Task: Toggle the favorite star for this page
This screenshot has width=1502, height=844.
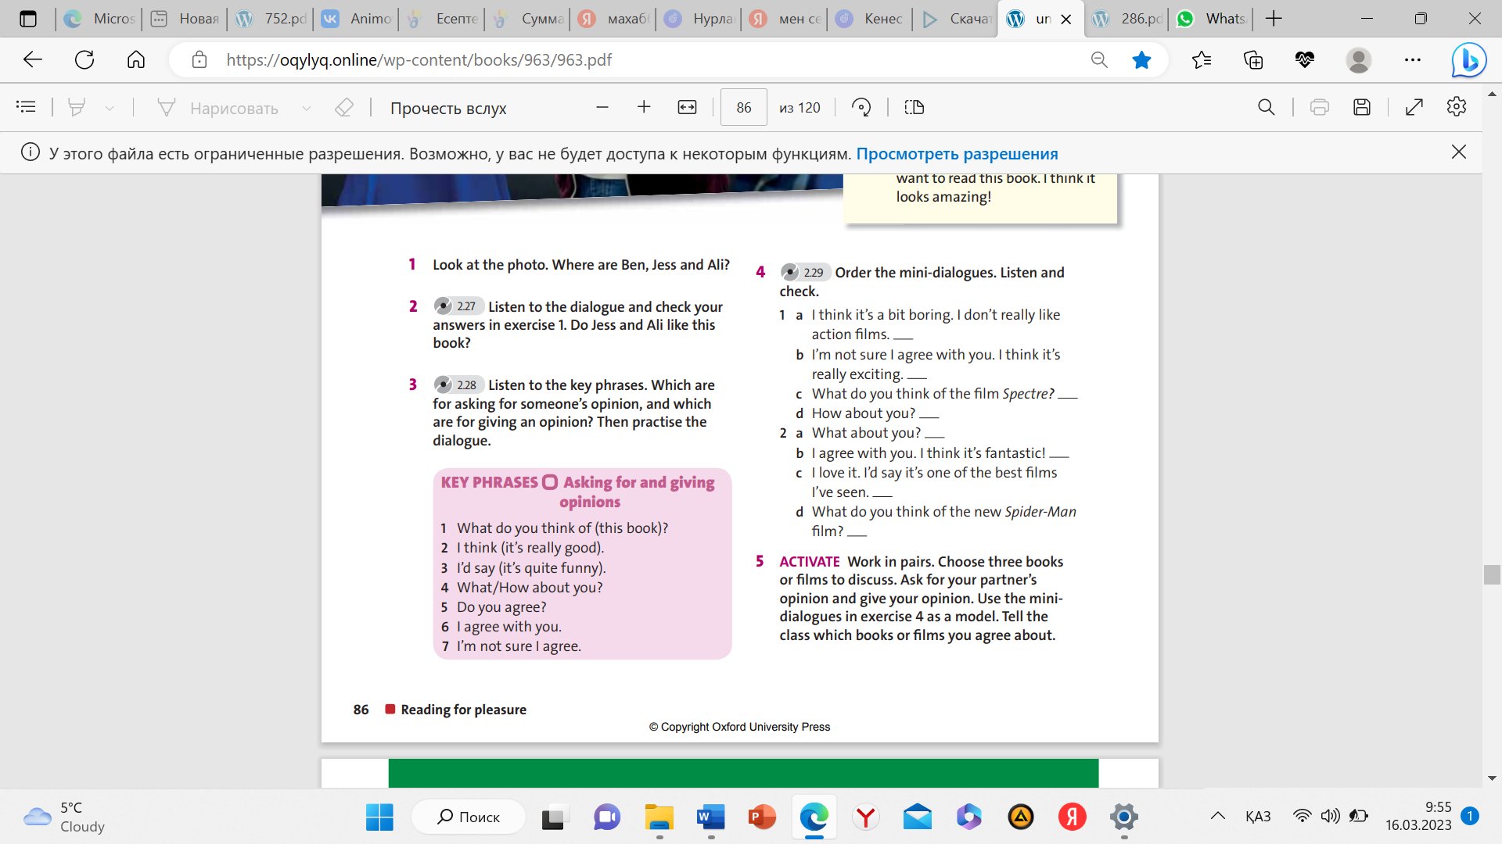Action: tap(1141, 59)
